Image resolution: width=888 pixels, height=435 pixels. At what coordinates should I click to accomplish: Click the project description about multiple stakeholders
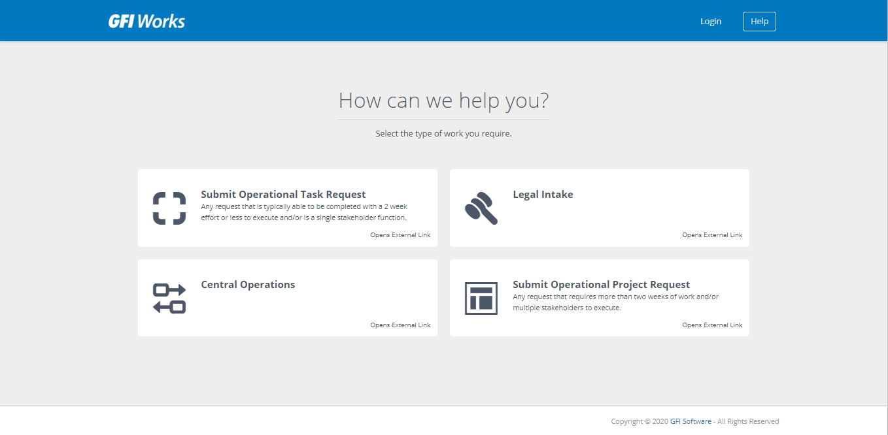615,302
